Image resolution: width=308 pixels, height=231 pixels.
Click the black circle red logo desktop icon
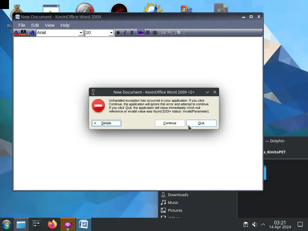[119, 8]
